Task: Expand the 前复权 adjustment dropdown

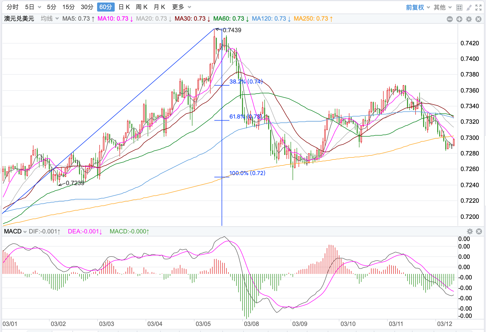Action: point(418,8)
